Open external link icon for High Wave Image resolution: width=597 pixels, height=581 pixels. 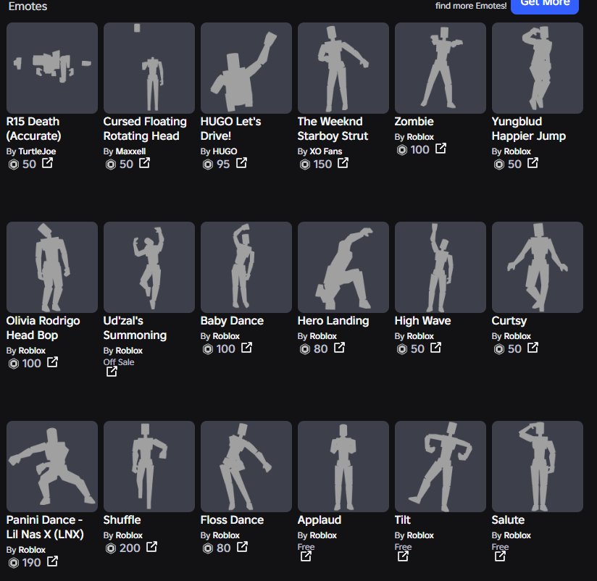coord(435,348)
